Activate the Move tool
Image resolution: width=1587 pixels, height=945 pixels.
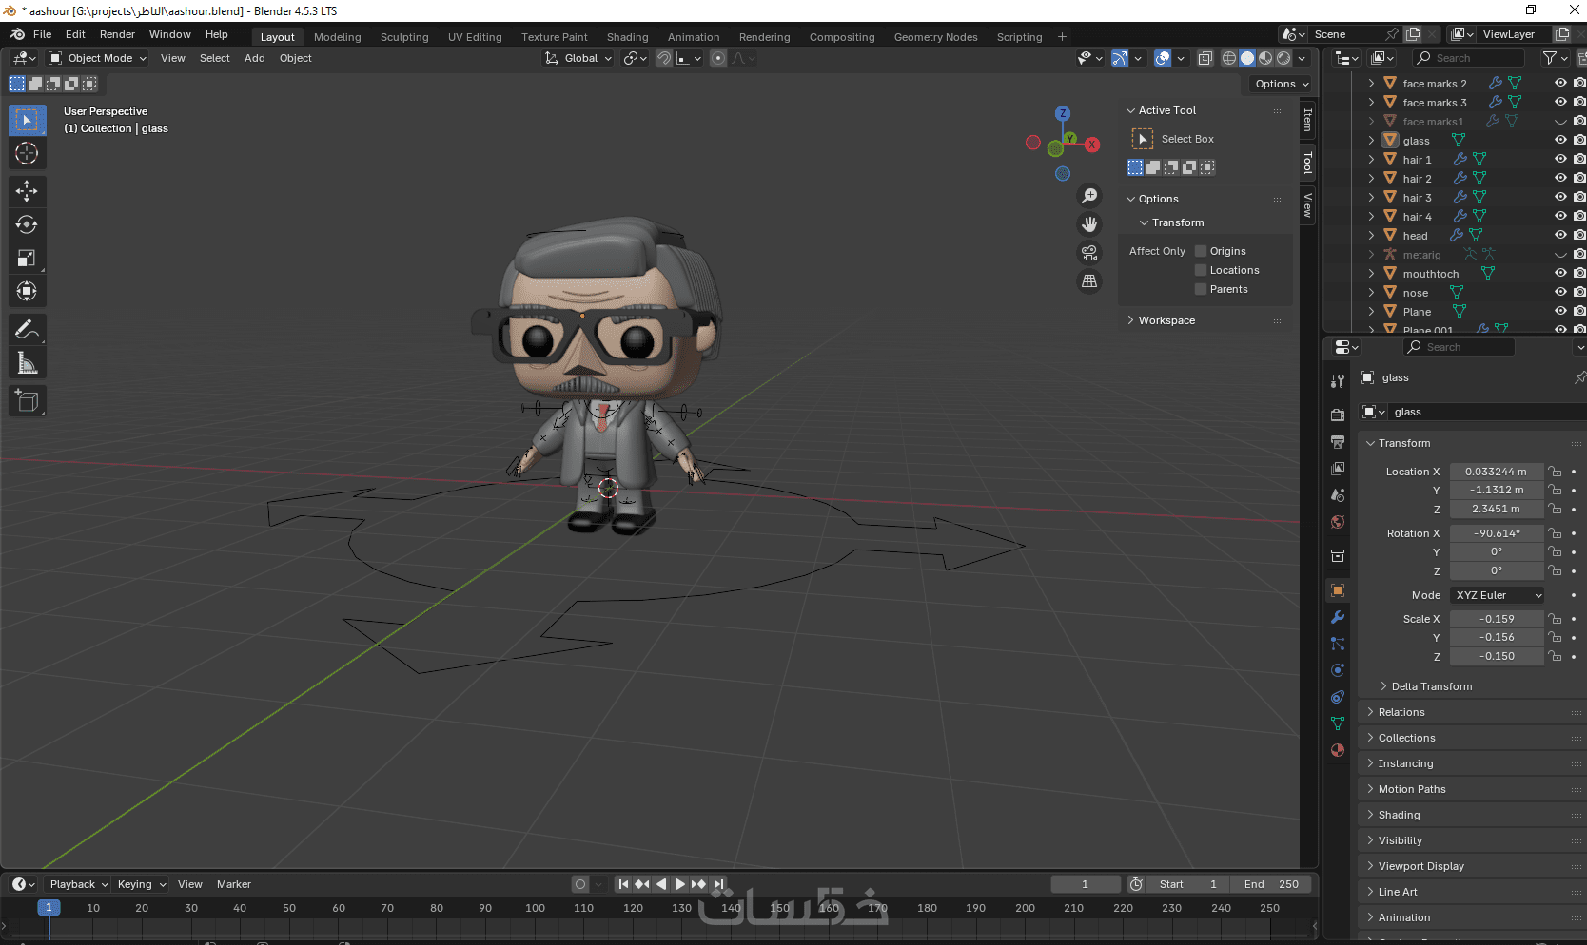(27, 191)
